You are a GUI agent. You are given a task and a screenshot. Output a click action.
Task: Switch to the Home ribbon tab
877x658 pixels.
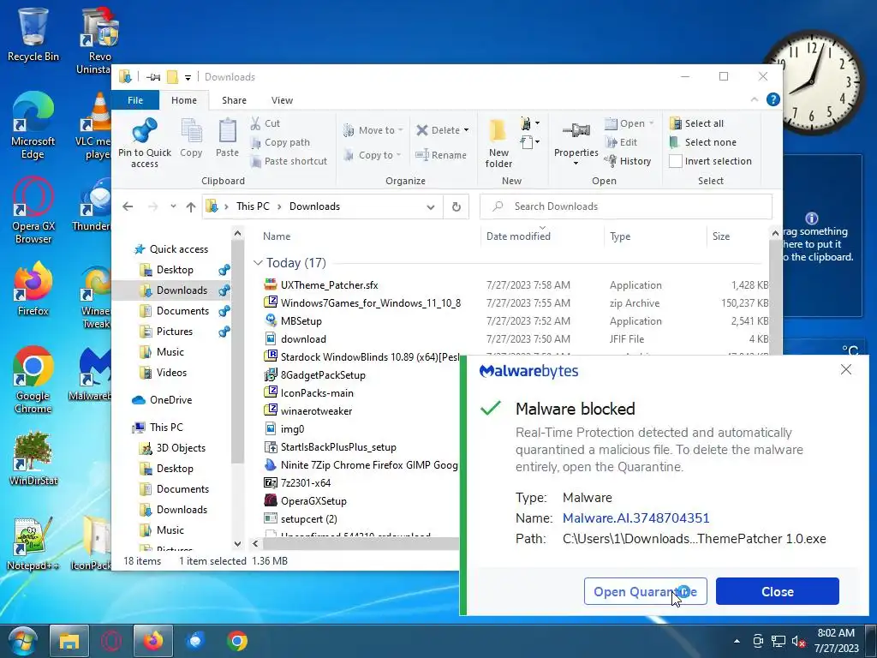(x=184, y=100)
